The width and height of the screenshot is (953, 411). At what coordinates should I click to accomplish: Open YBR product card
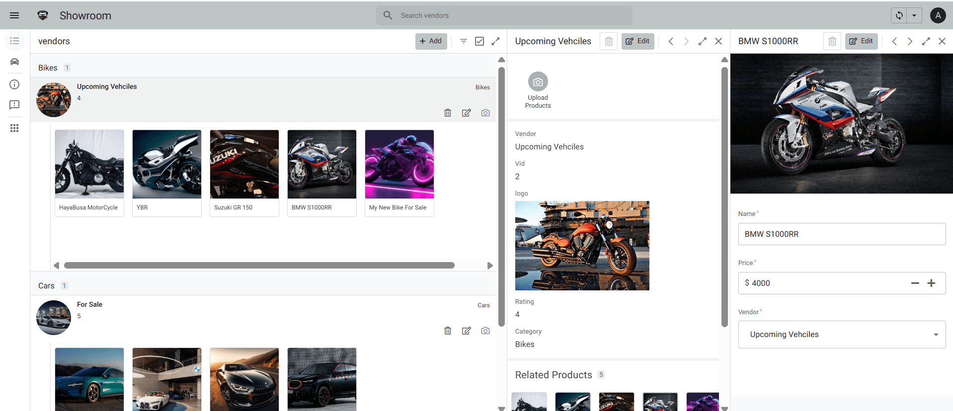tap(167, 173)
